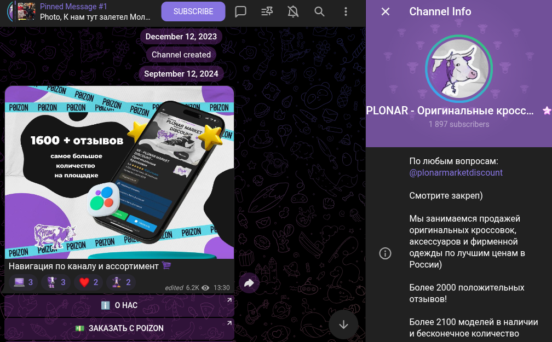Open the ЗАКАЗАТЬ С POIZON link button
Screen dimensions: 552x342
(x=119, y=328)
